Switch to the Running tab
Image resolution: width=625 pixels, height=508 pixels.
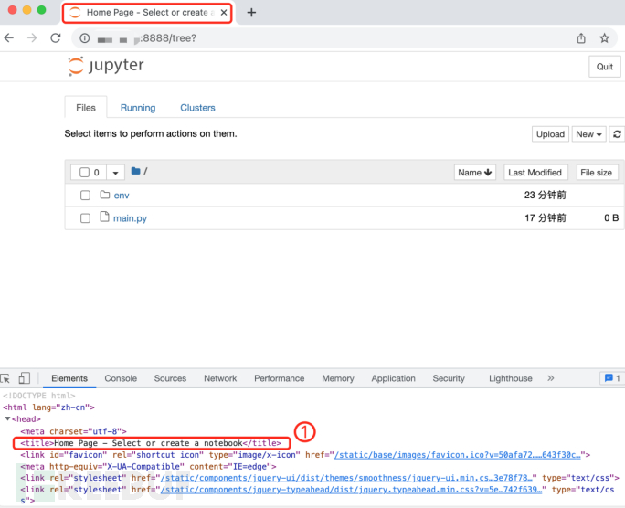click(138, 108)
